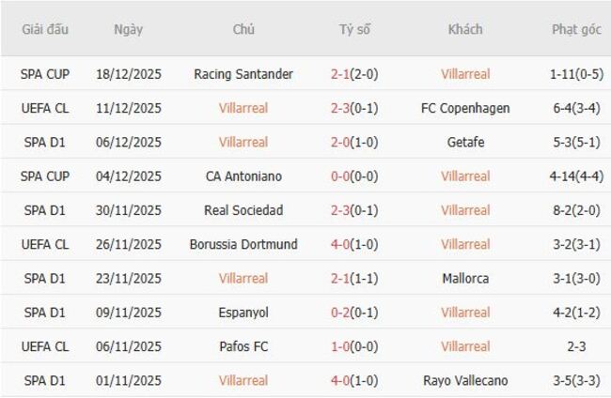Viewport: 611px width, 398px height.
Task: Open the Espanyol team link
Action: coord(243,313)
